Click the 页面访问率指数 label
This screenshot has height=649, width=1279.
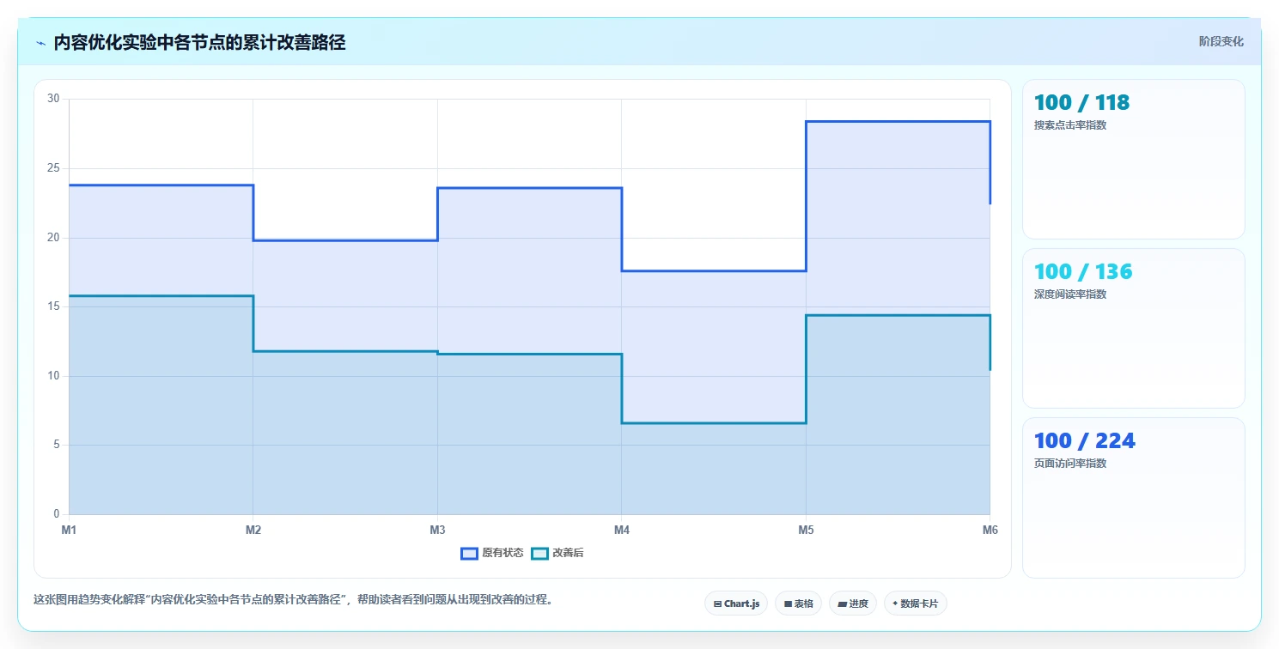coord(1070,464)
